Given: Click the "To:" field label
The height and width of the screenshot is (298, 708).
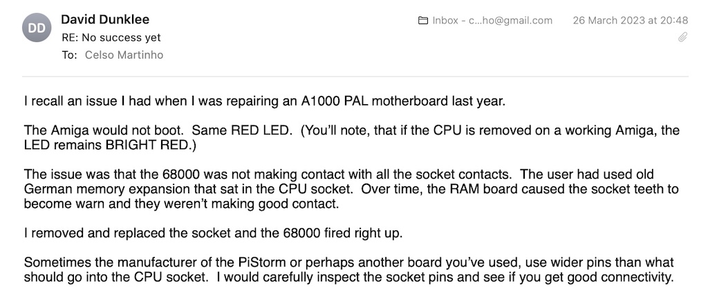Looking at the screenshot, I should click(x=69, y=55).
